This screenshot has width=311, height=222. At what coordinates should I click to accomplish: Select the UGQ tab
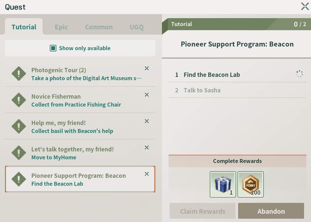pyautogui.click(x=137, y=27)
